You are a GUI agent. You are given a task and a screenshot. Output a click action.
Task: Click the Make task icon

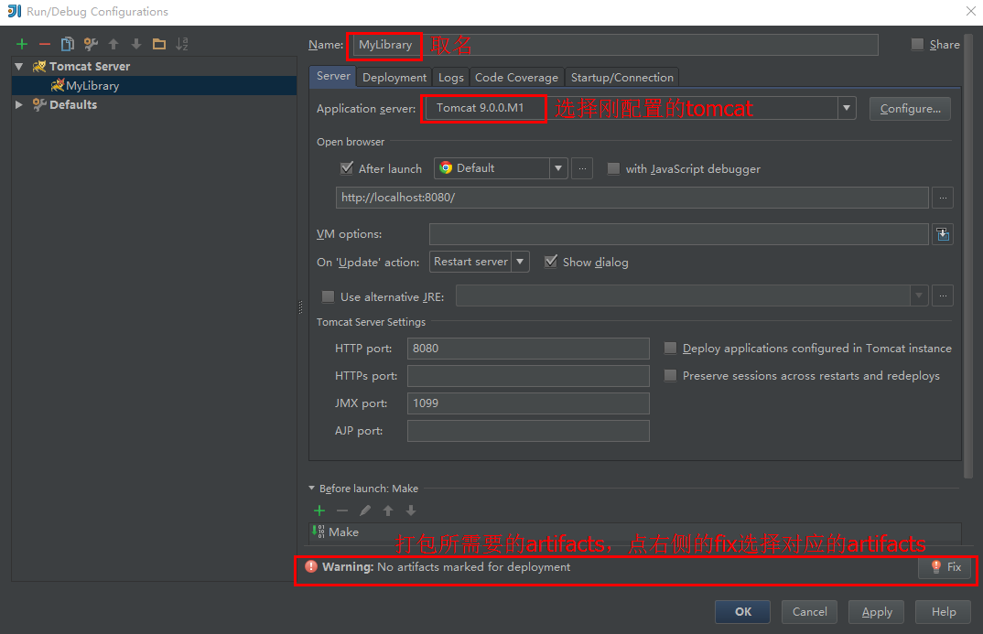[318, 532]
